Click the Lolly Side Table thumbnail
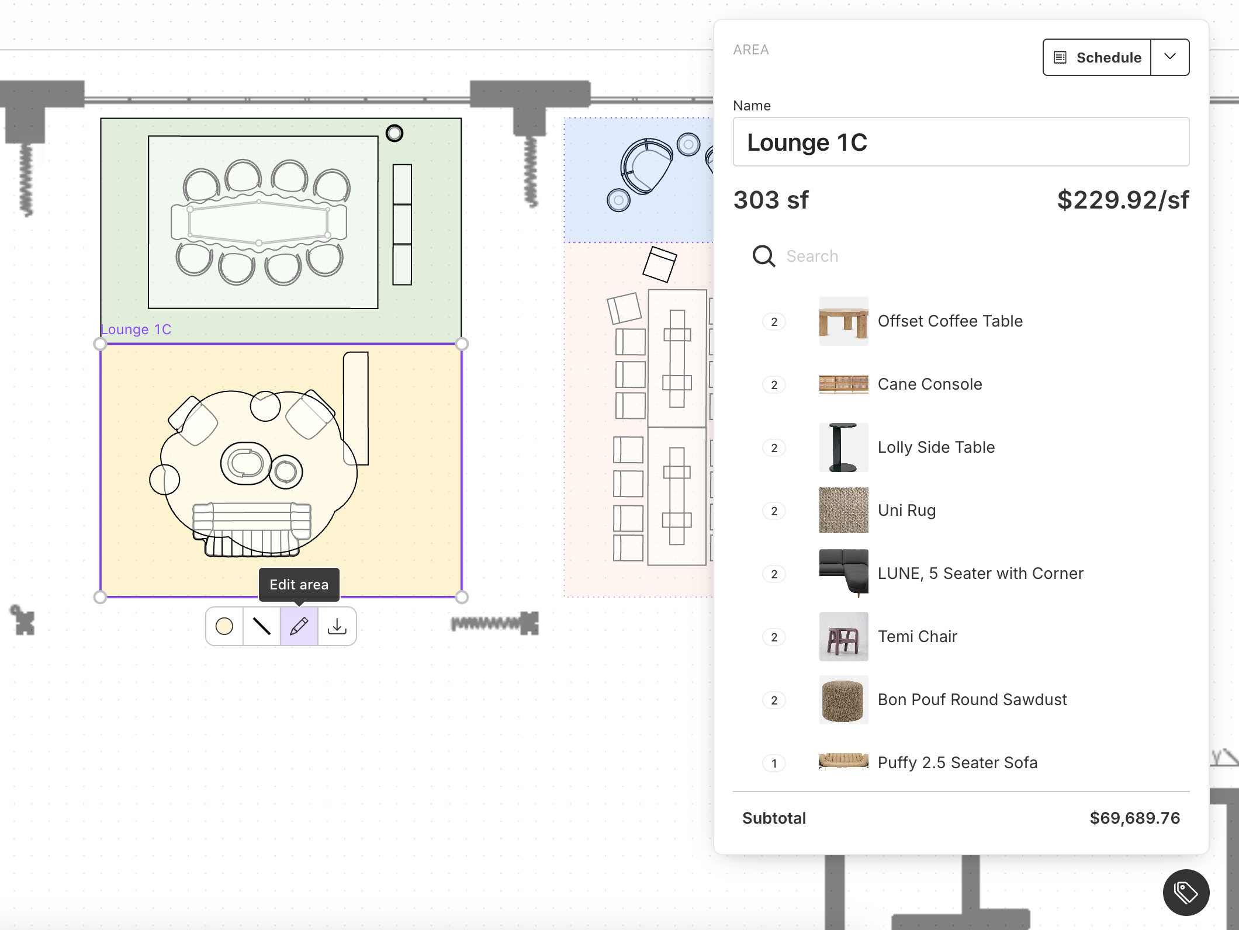This screenshot has width=1239, height=930. (843, 447)
